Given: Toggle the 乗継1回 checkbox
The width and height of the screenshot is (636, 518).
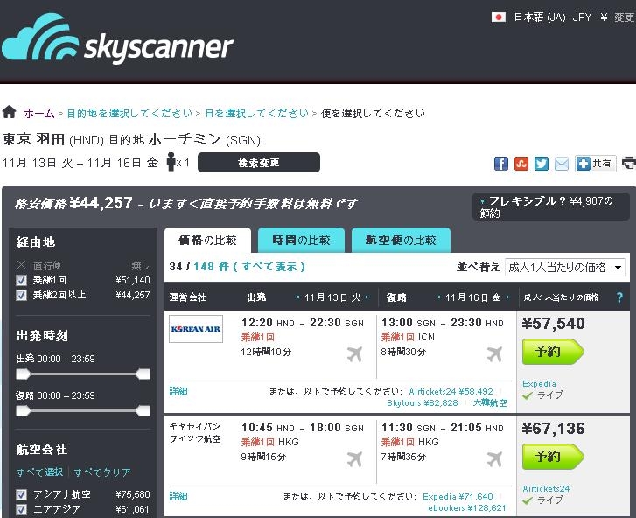Looking at the screenshot, I should click(x=21, y=280).
